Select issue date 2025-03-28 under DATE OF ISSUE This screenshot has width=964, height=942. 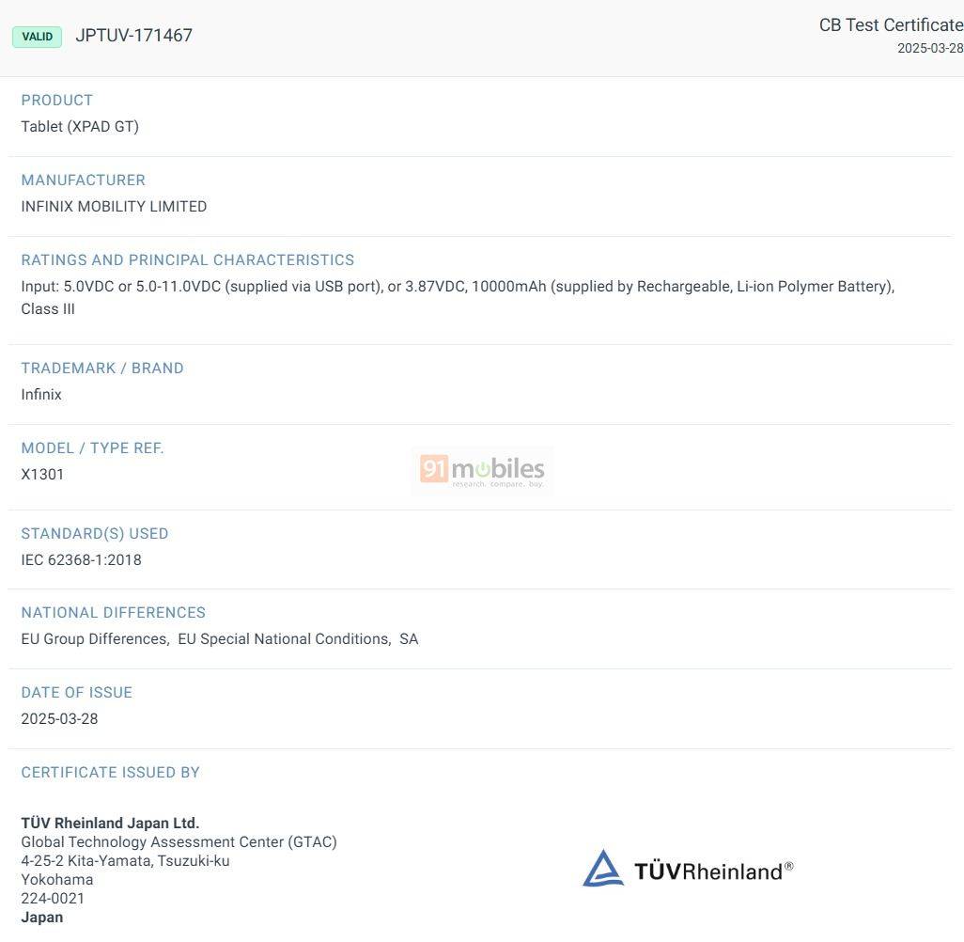59,719
